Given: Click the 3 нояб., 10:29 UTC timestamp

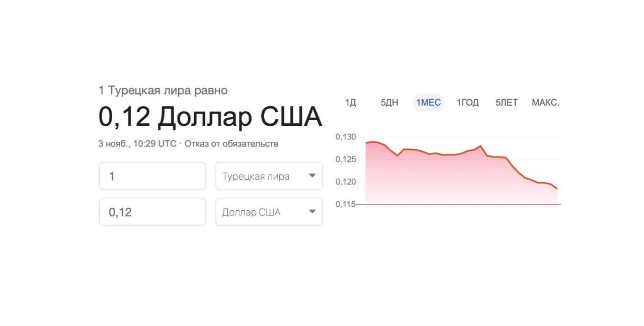Looking at the screenshot, I should click(137, 144).
